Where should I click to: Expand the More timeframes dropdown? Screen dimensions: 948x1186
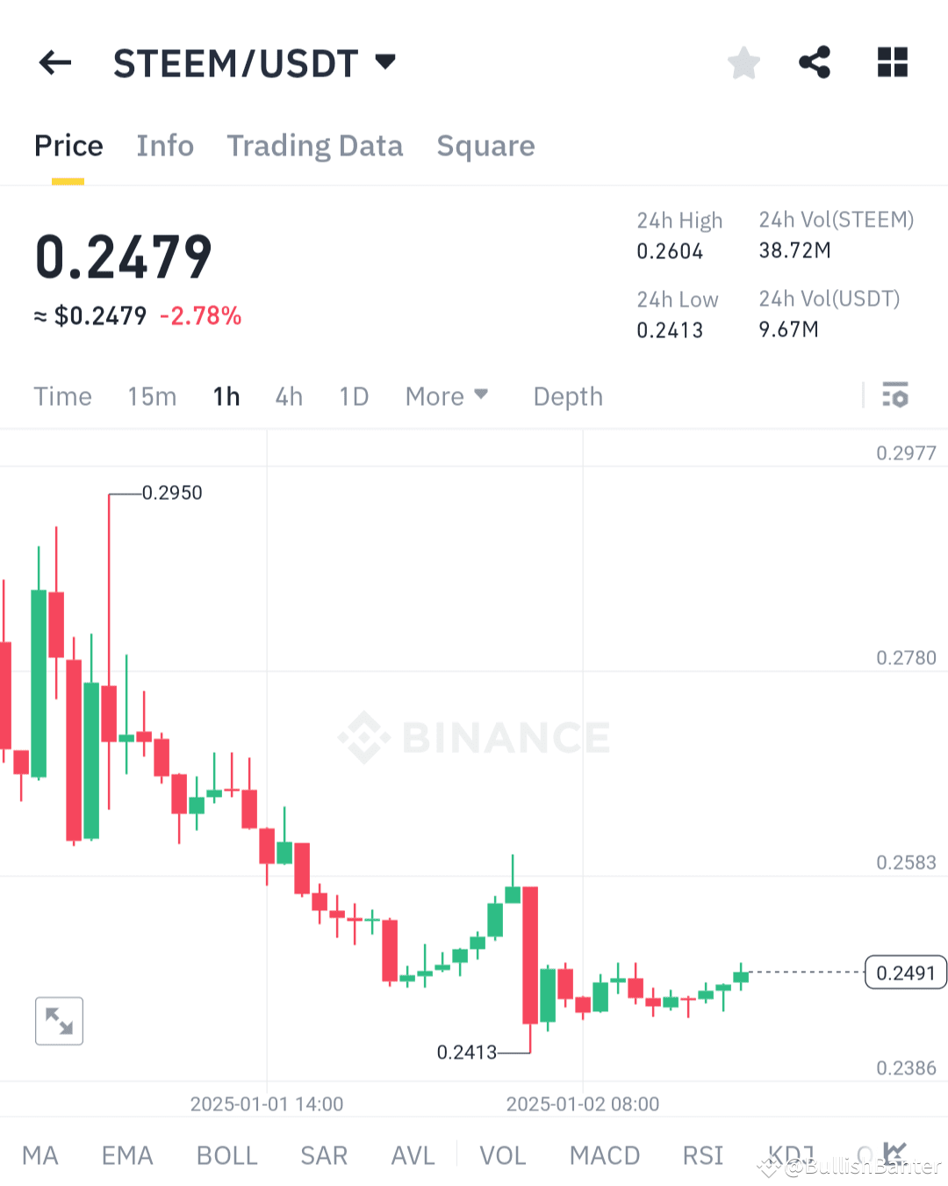(x=447, y=396)
